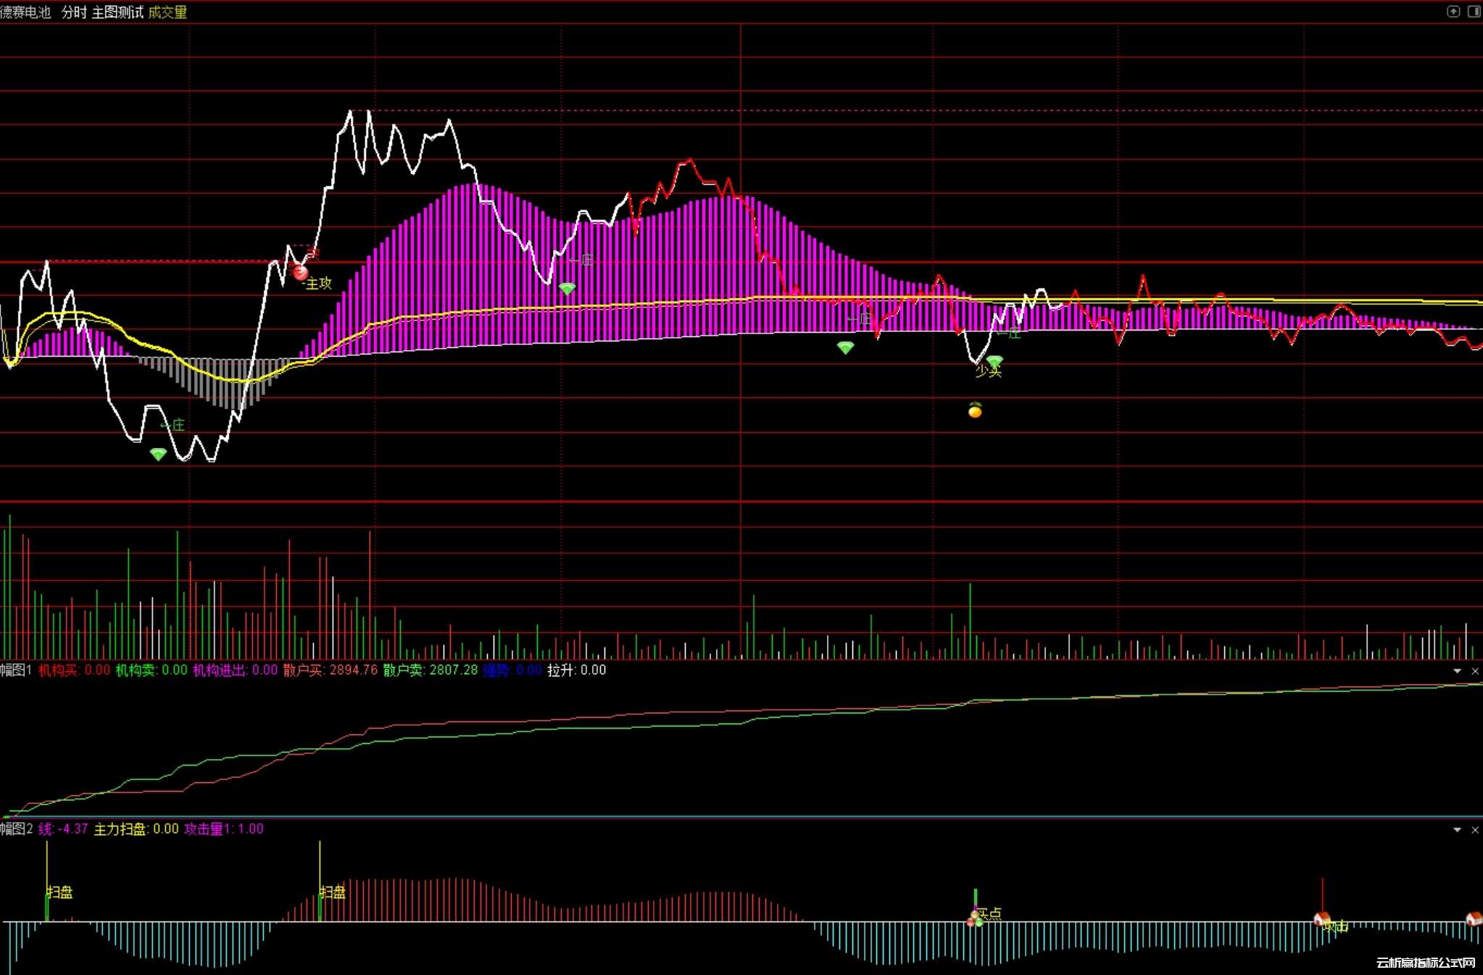Screen dimensions: 1483x975
Task: Click the 德赛电池 stock name
Action: pos(25,12)
